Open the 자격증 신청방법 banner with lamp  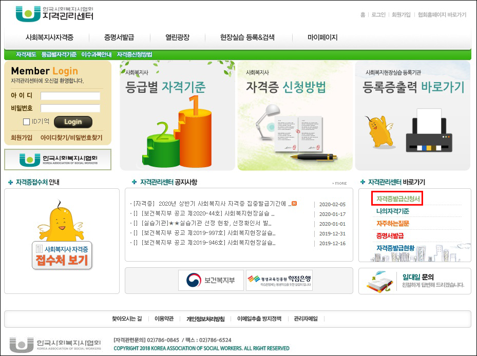coord(294,115)
